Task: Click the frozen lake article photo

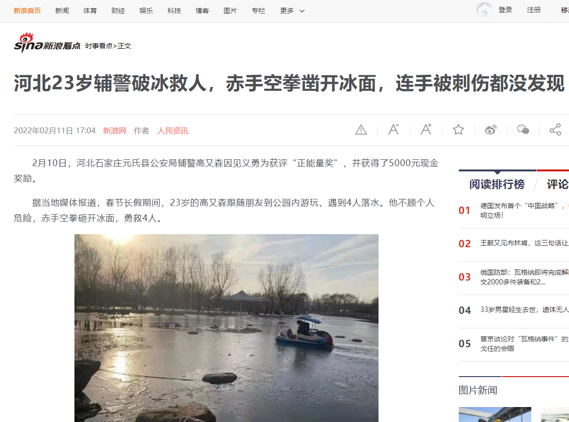Action: pos(226,328)
